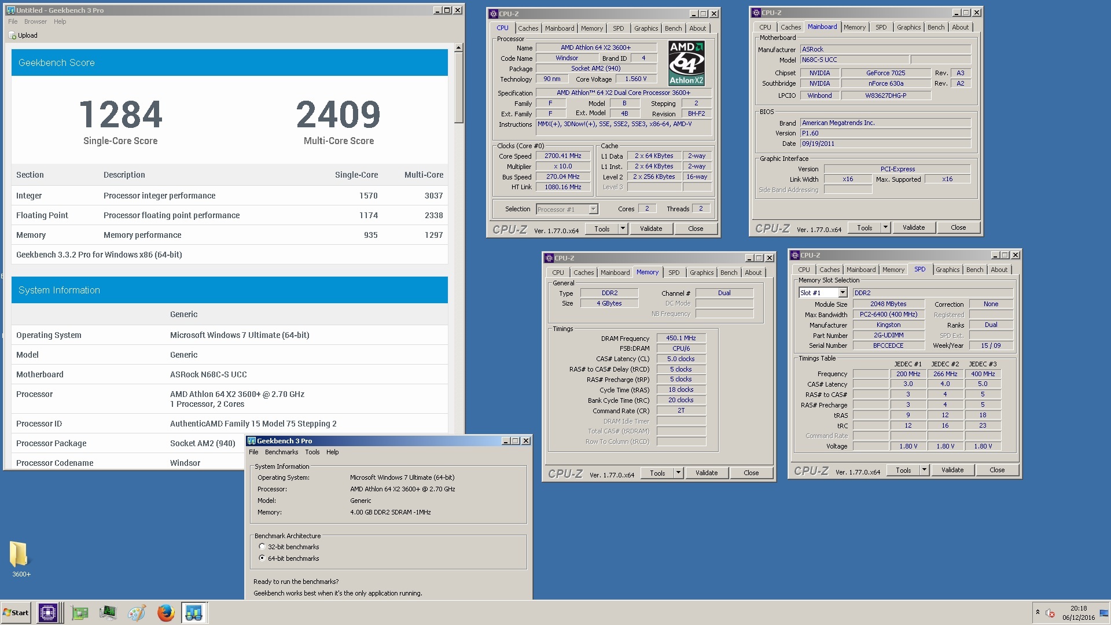The width and height of the screenshot is (1111, 625).
Task: Click the Part Number 2G-UDIMM field
Action: tap(888, 335)
